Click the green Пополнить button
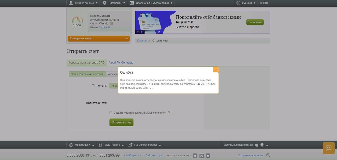 point(255,22)
